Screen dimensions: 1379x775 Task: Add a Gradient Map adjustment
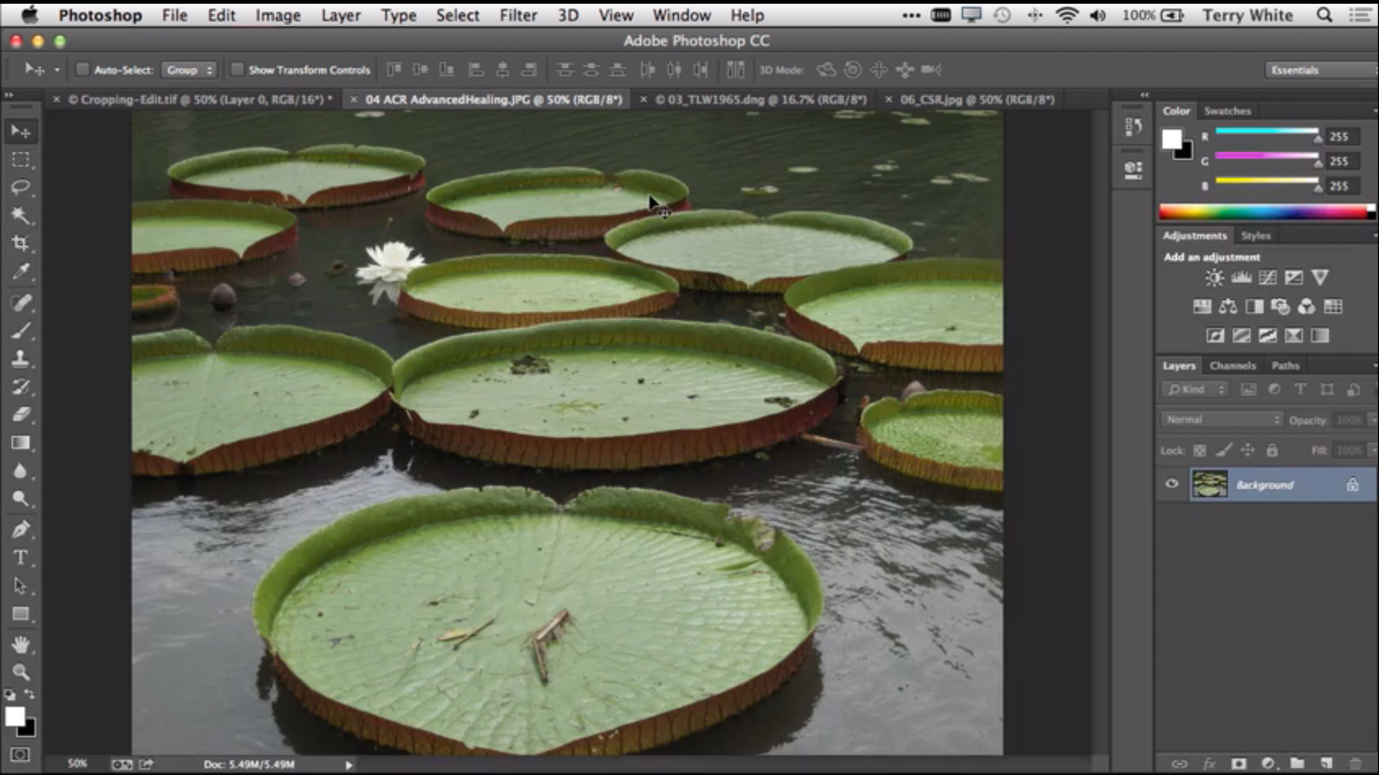(x=1320, y=336)
